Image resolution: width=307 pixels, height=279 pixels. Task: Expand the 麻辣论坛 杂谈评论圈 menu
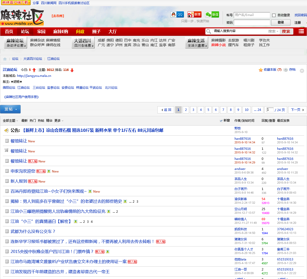tap(15, 43)
